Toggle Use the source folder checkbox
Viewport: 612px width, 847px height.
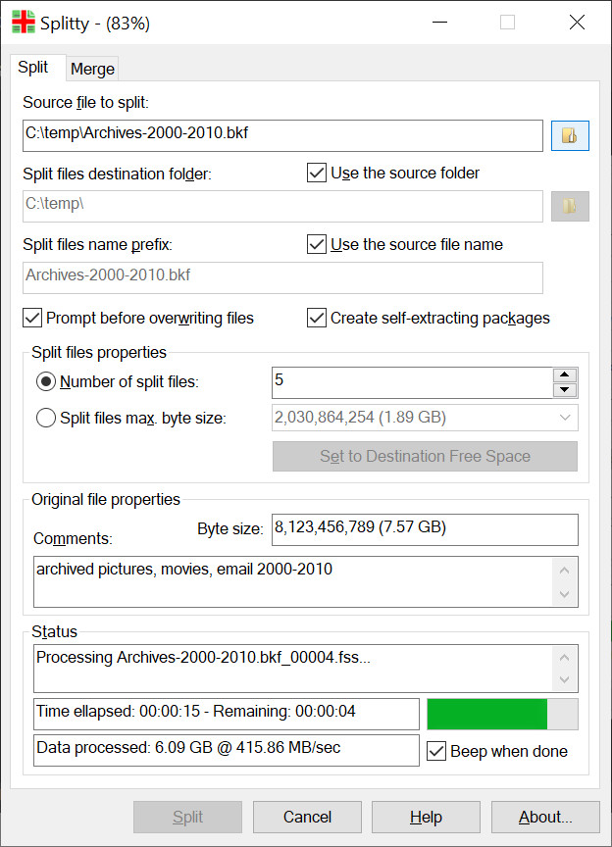click(x=317, y=174)
